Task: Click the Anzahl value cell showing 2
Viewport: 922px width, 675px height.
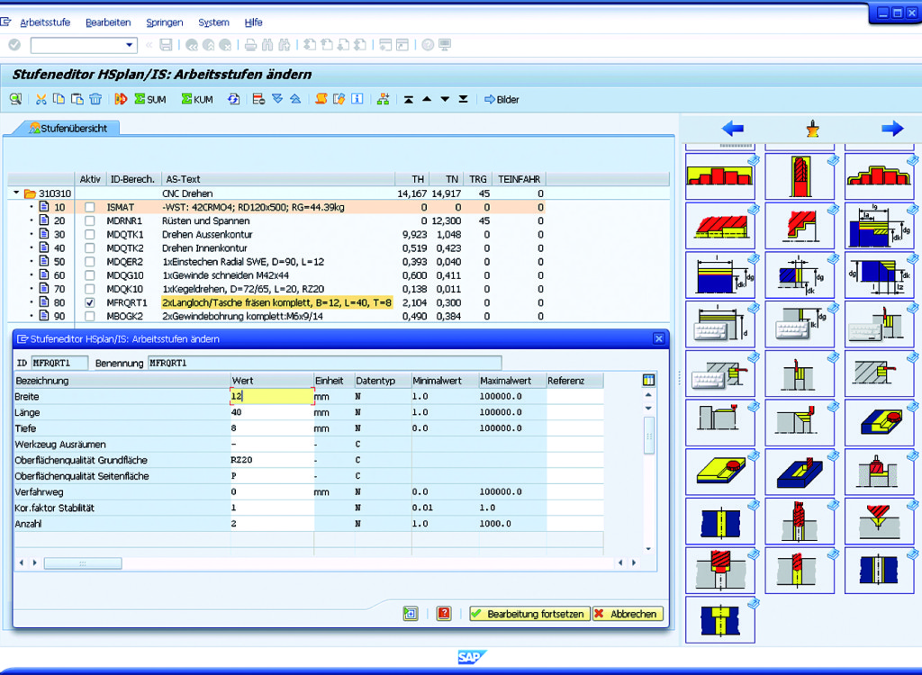Action: (272, 523)
